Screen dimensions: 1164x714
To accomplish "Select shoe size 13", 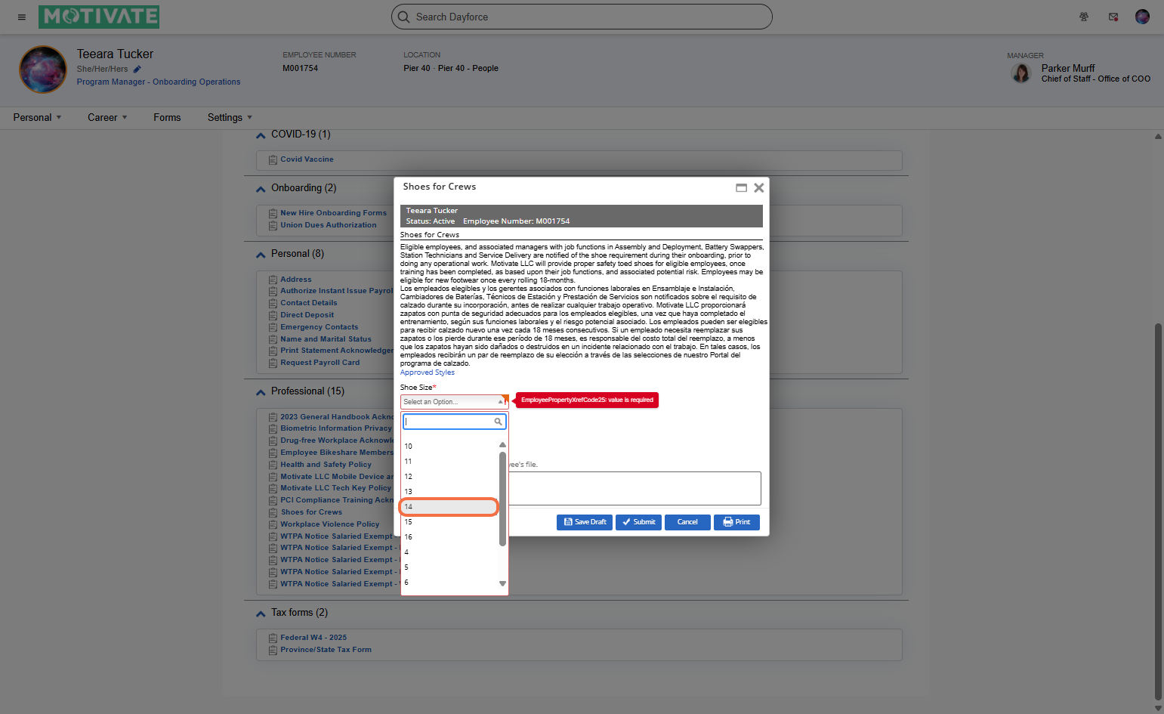I will 449,492.
